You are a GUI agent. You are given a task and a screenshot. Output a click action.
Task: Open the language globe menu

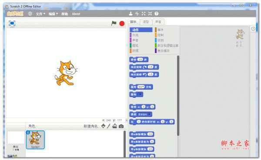pyautogui.click(x=30, y=13)
